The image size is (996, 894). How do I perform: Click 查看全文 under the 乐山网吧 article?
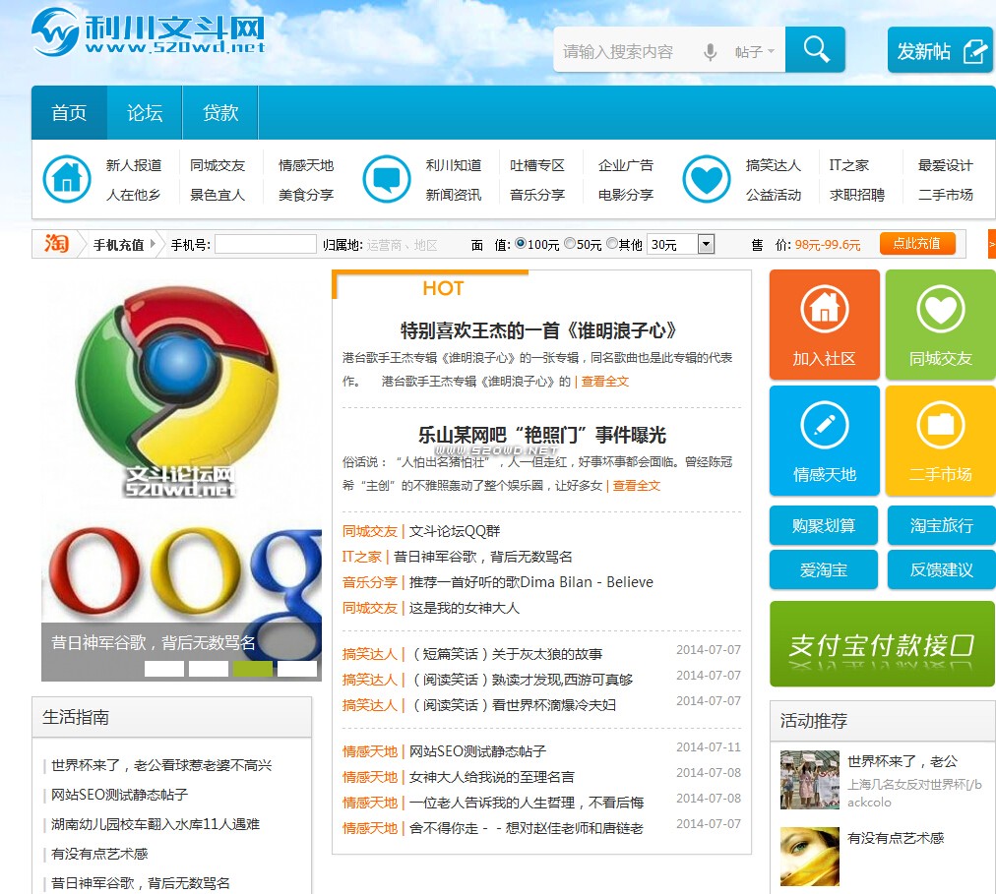(637, 485)
